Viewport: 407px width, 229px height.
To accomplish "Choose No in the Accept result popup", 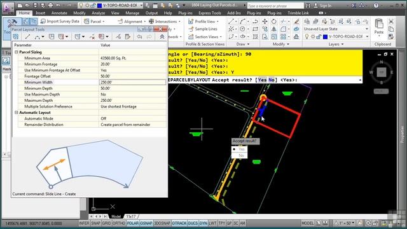I will 239,155.
